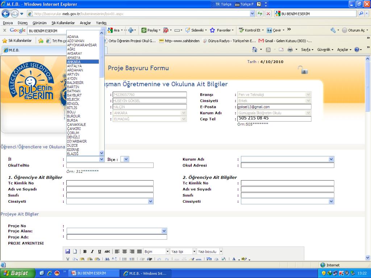Open Orta Öğrenim Projesi favorite link
The height and width of the screenshot is (278, 371).
click(130, 41)
